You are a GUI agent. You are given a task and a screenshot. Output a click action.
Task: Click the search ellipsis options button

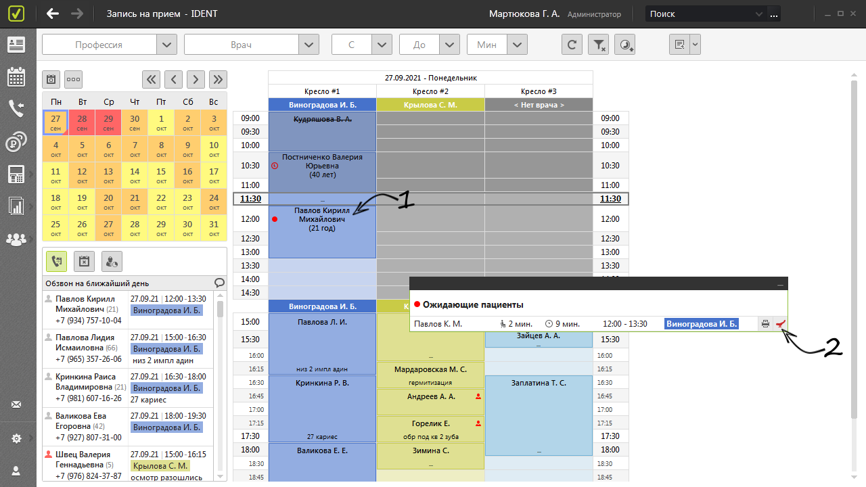(774, 14)
